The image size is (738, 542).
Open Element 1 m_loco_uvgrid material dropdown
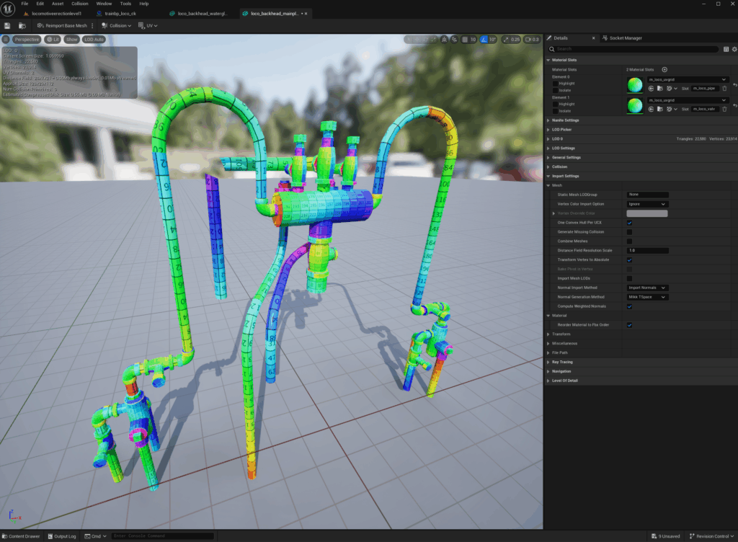[x=688, y=100]
